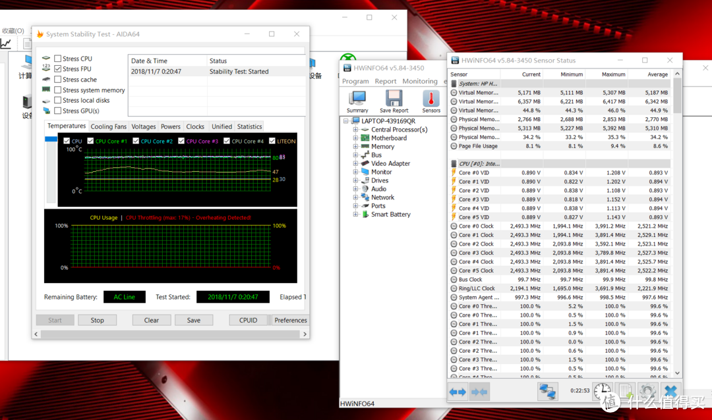Collapse the LAPTOP-439169QR tree node
Screen dimensions: 712x420
tap(346, 120)
